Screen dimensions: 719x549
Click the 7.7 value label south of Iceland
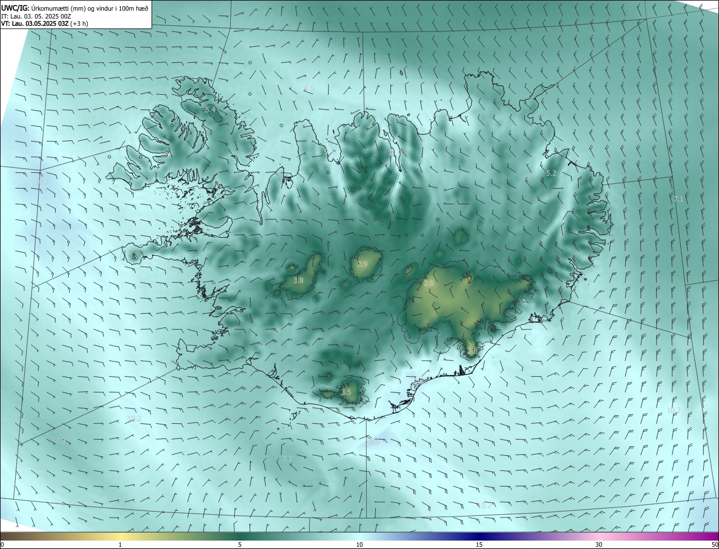pyautogui.click(x=288, y=459)
